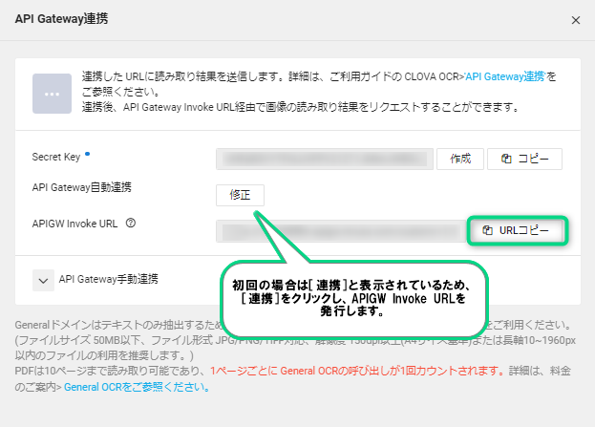Click the API Gateway手動連携 section label
Image resolution: width=595 pixels, height=427 pixels.
coord(108,279)
